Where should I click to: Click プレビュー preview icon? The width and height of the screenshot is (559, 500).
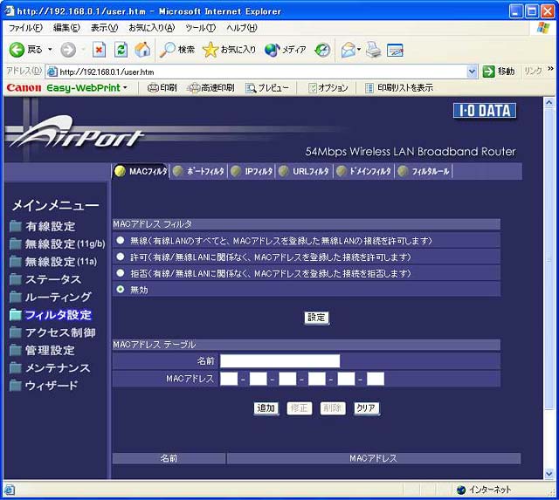(251, 88)
